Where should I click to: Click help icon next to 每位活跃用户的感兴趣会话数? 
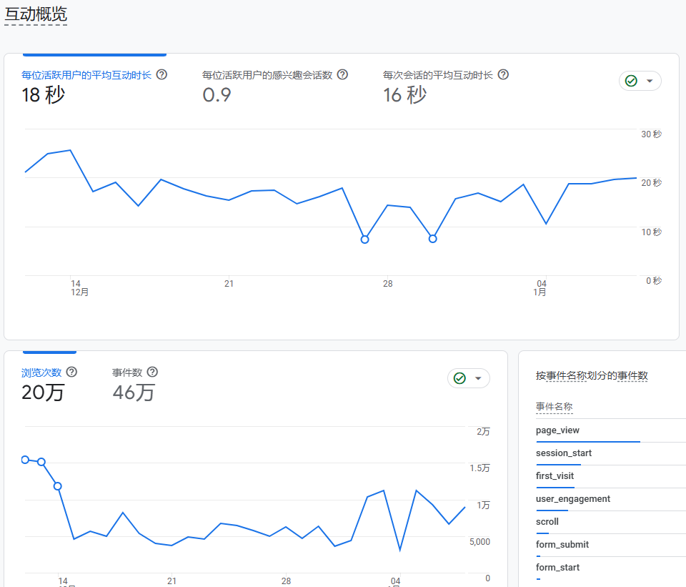coord(342,74)
